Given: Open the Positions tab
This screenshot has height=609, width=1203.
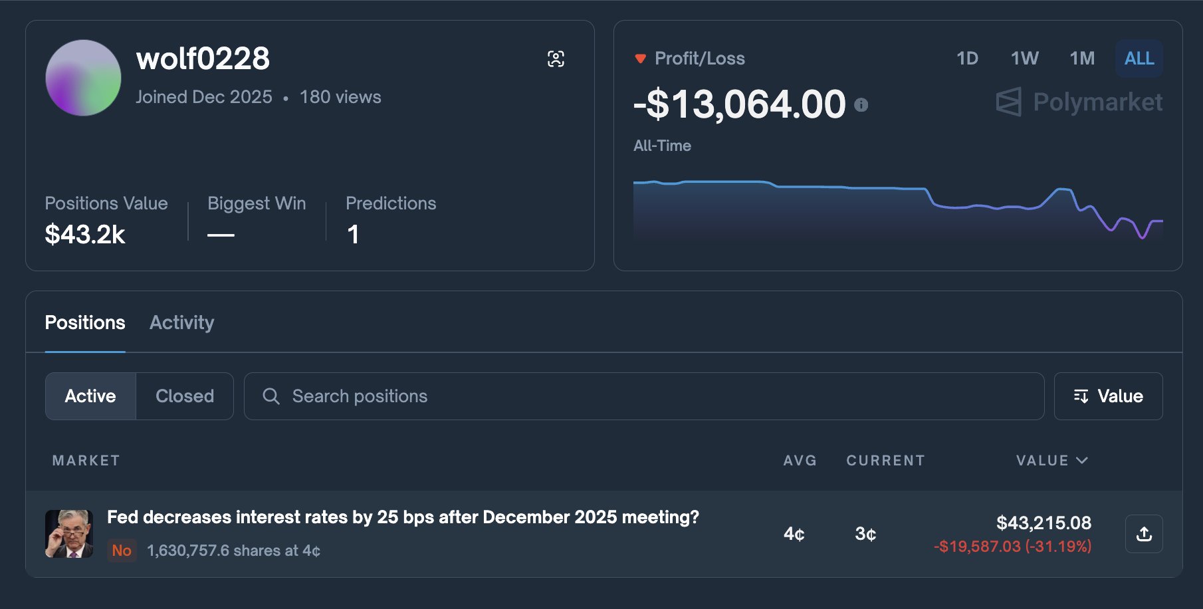Looking at the screenshot, I should [x=85, y=323].
